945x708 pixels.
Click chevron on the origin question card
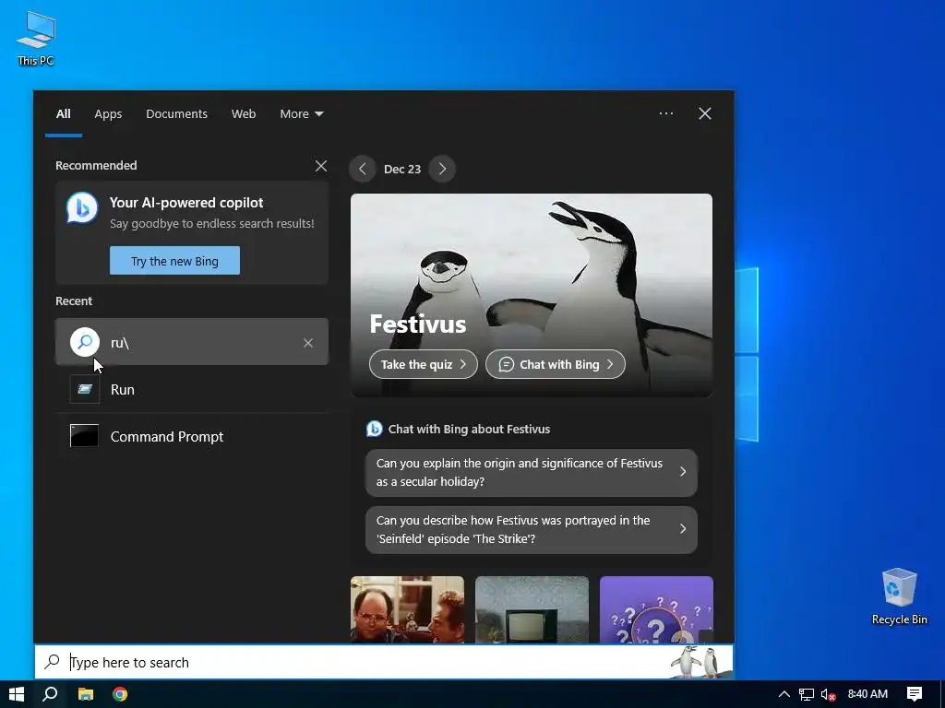click(683, 472)
